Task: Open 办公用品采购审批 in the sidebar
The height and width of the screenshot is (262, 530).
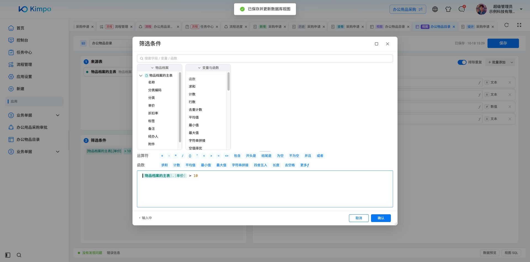Action: tap(32, 127)
